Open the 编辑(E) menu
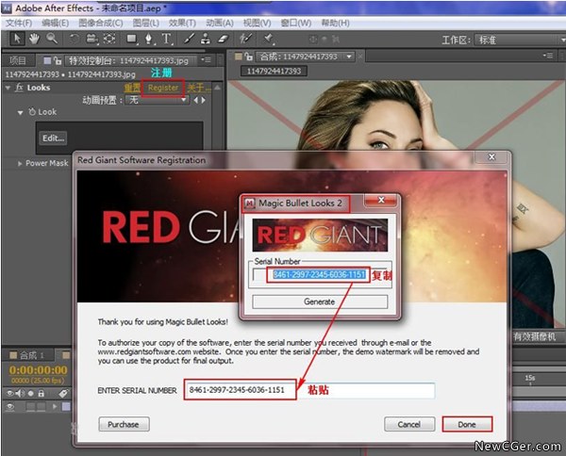566x456 pixels. click(x=55, y=23)
